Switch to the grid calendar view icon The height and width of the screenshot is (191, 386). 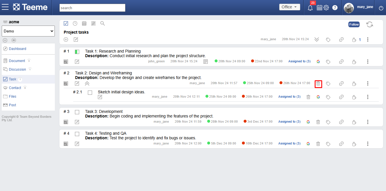click(84, 24)
